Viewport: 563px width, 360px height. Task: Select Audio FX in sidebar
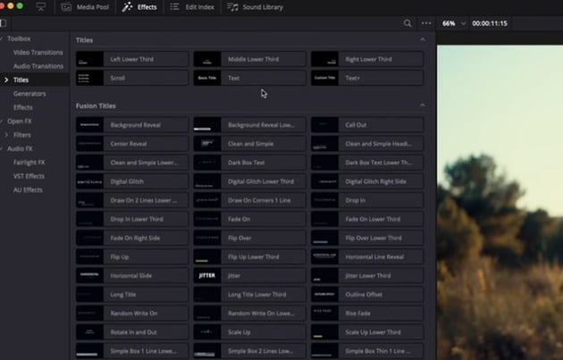point(20,148)
